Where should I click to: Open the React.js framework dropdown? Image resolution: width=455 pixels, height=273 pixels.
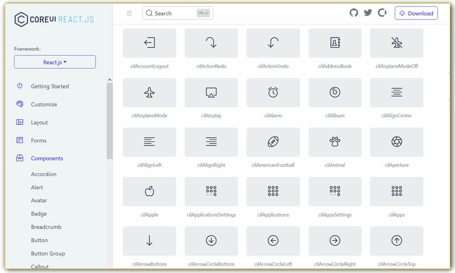pyautogui.click(x=55, y=61)
